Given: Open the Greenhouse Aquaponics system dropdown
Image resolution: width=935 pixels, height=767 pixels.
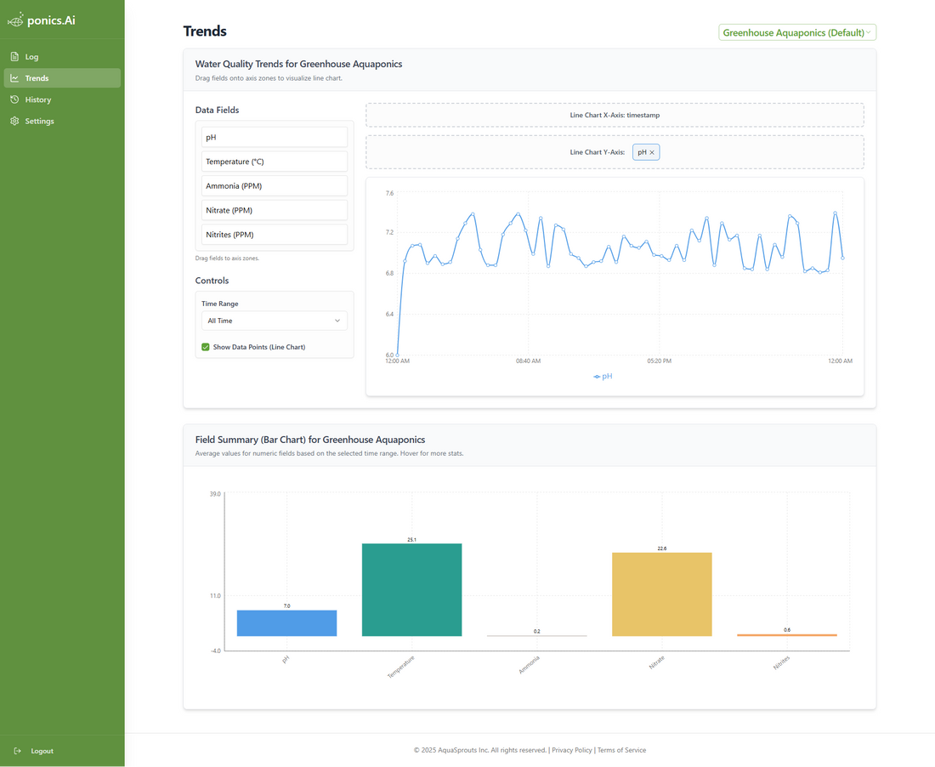Looking at the screenshot, I should (x=796, y=32).
